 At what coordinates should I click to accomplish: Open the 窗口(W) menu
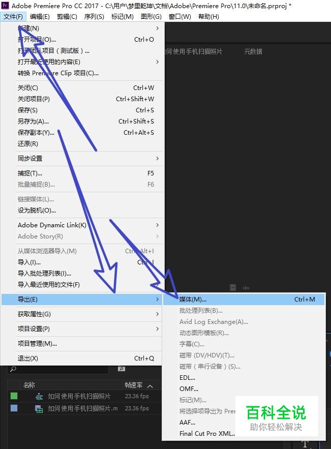coord(180,17)
